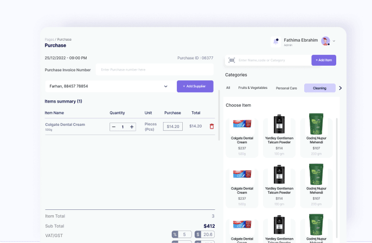Click the 25/12/2022 - 09:00 PM date
Viewport: 372px width, 243px height.
coord(66,58)
